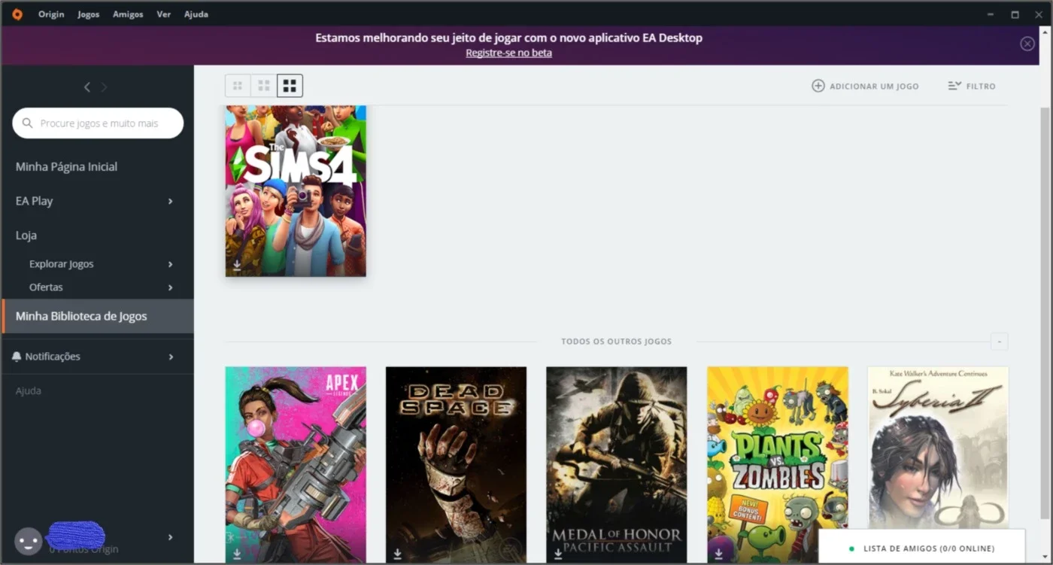Expand the user profile chevron

pyautogui.click(x=171, y=537)
